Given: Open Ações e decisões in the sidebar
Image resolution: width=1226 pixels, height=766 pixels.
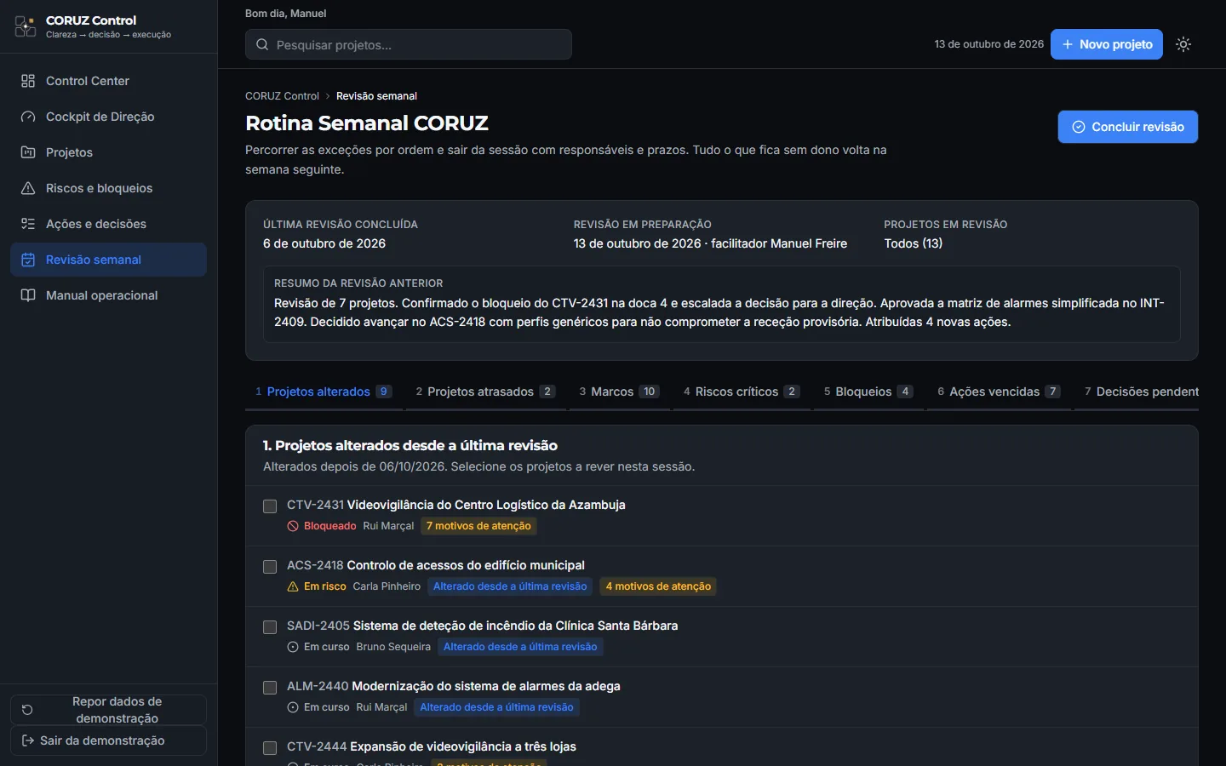Looking at the screenshot, I should 108,224.
